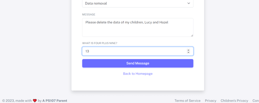Decrease the answer with the down stepper arrow
259x103 pixels.
tap(188, 53)
